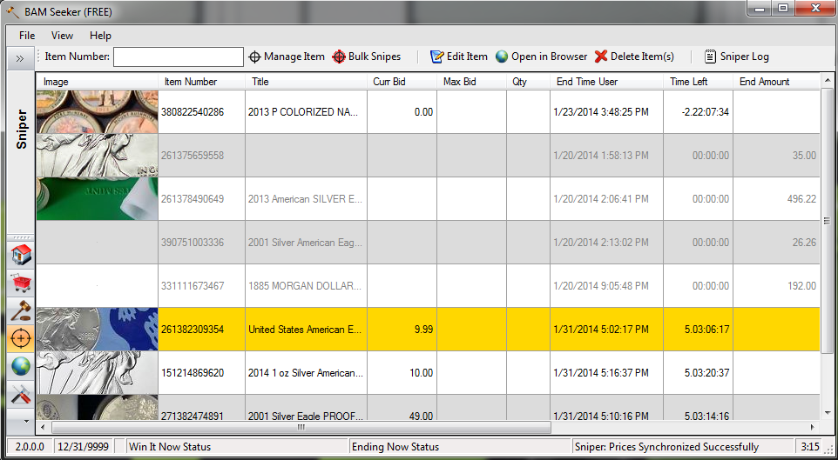The width and height of the screenshot is (838, 460).
Task: Click the 9.99 current bid cell
Action: pyautogui.click(x=402, y=330)
